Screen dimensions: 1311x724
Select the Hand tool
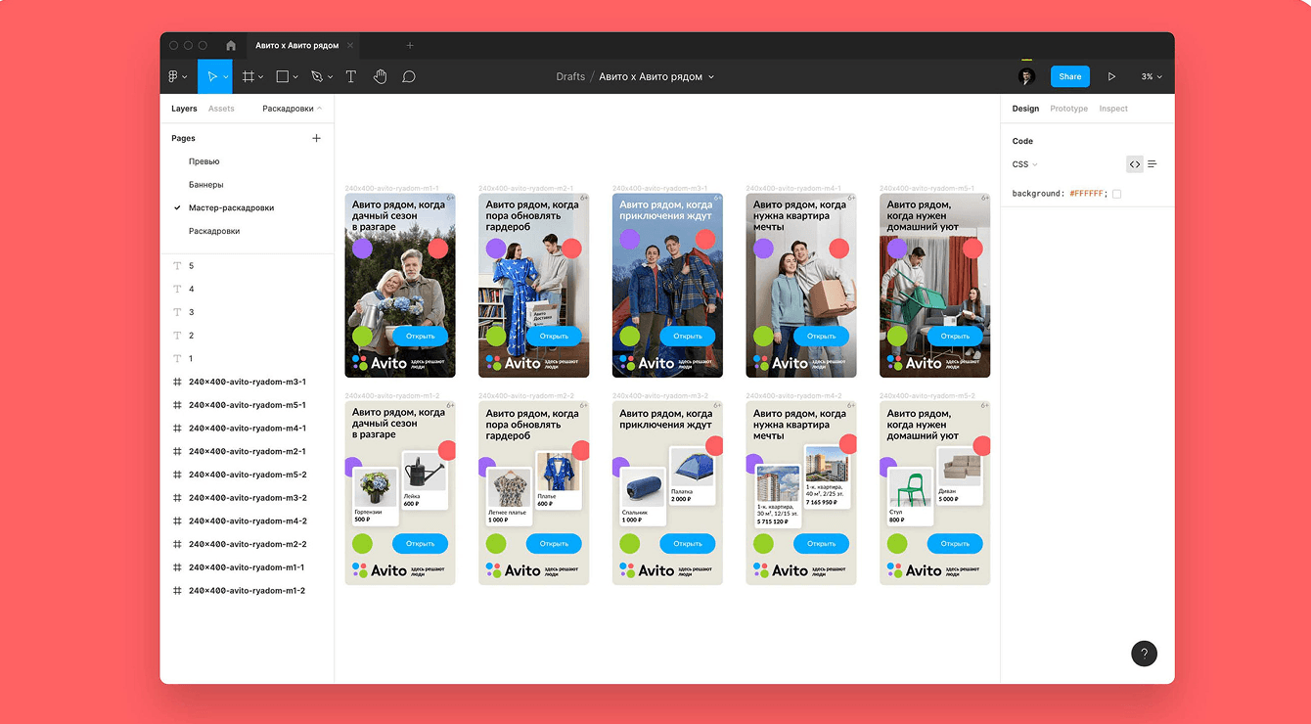380,76
